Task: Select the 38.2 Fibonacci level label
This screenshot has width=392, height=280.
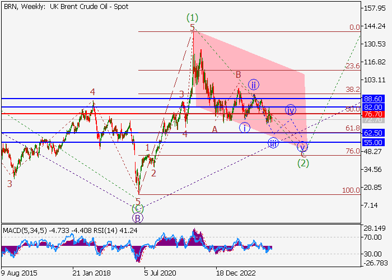Action: (353, 89)
